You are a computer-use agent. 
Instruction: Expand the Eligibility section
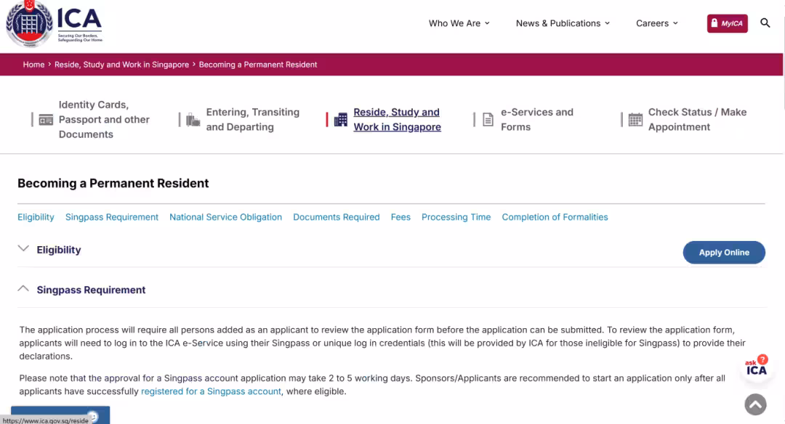coord(23,249)
